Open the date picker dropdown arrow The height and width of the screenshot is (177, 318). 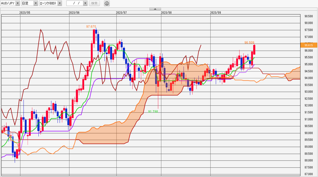click(85, 3)
